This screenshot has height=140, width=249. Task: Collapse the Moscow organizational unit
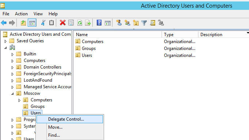tap(12, 94)
